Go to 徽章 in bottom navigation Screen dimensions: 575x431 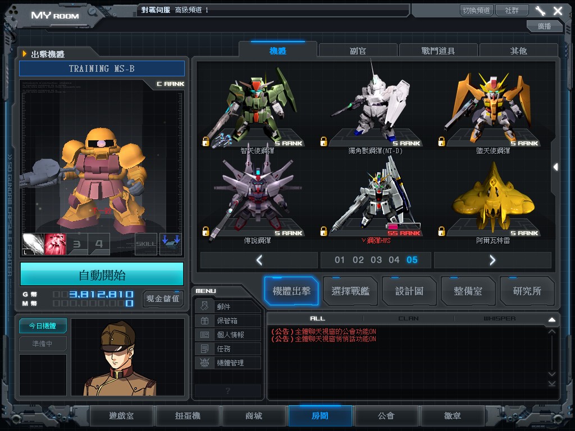tap(452, 416)
